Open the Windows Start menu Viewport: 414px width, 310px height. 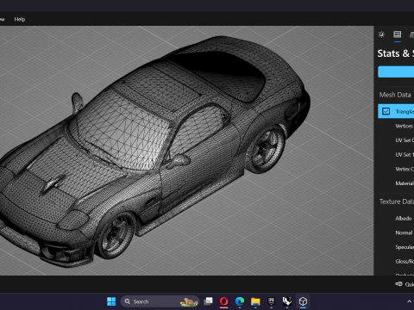[x=111, y=301]
